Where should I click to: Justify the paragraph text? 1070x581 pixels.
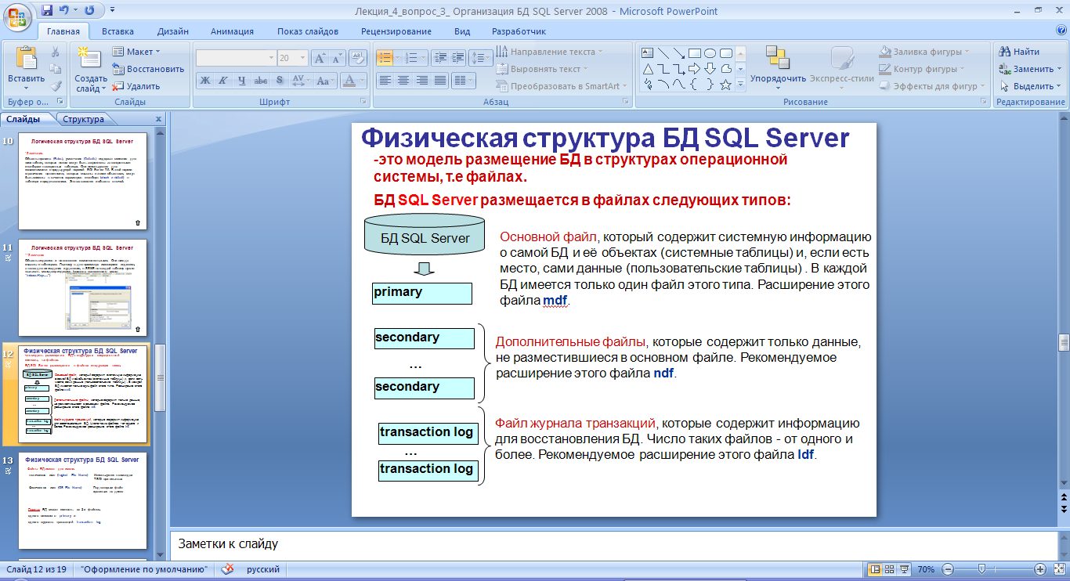(x=441, y=80)
